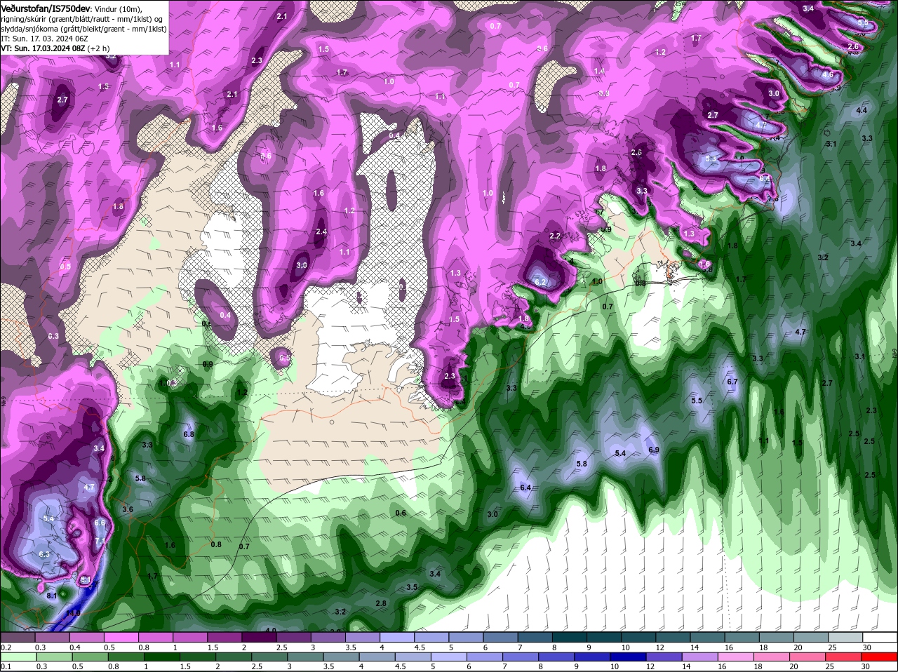Click the 0.8 rain value label on the map
This screenshot has width=898, height=672.
point(216,544)
